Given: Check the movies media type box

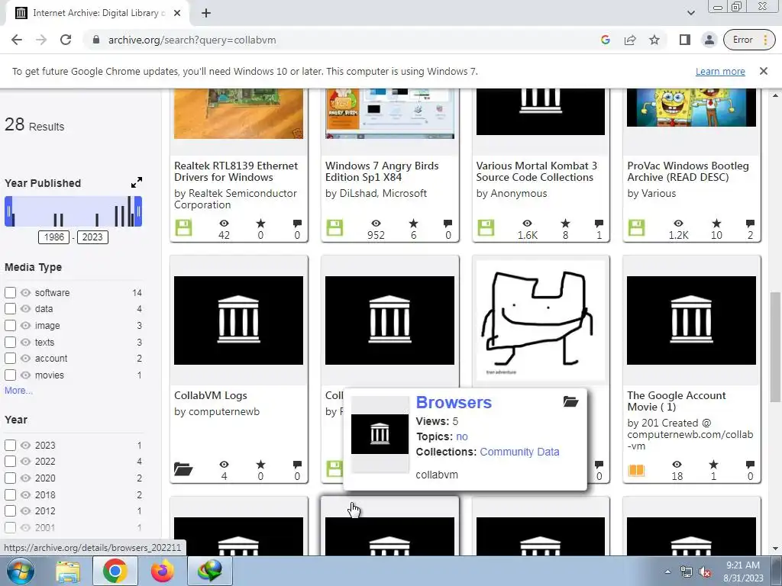Looking at the screenshot, I should (11, 375).
